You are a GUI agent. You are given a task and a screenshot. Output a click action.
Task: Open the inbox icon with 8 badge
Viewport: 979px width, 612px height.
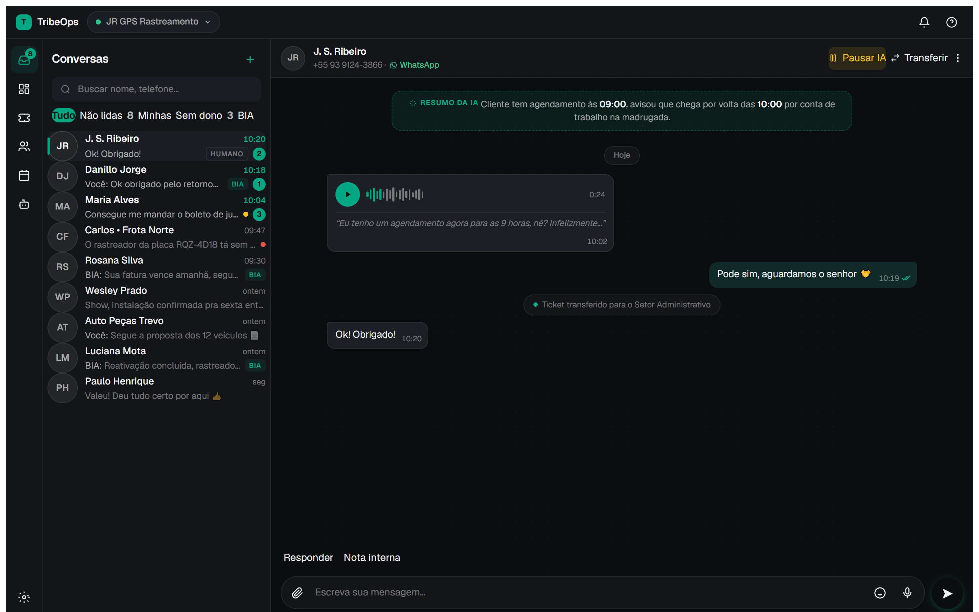point(24,59)
